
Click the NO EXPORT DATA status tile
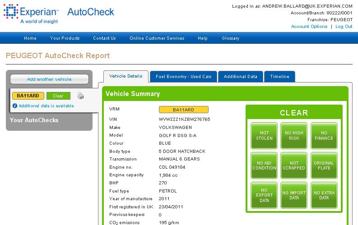click(264, 195)
